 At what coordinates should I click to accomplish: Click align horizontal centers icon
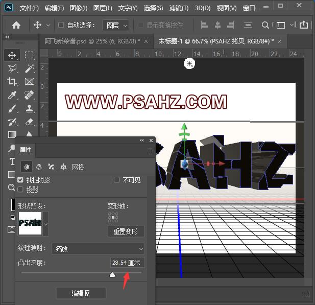pyautogui.click(x=217, y=26)
